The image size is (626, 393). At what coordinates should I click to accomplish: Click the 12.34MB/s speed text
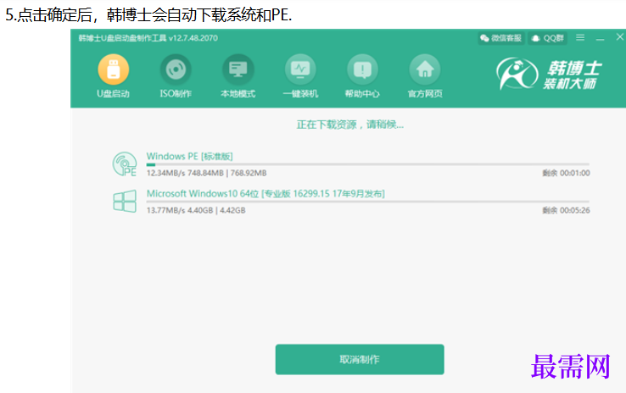[165, 173]
